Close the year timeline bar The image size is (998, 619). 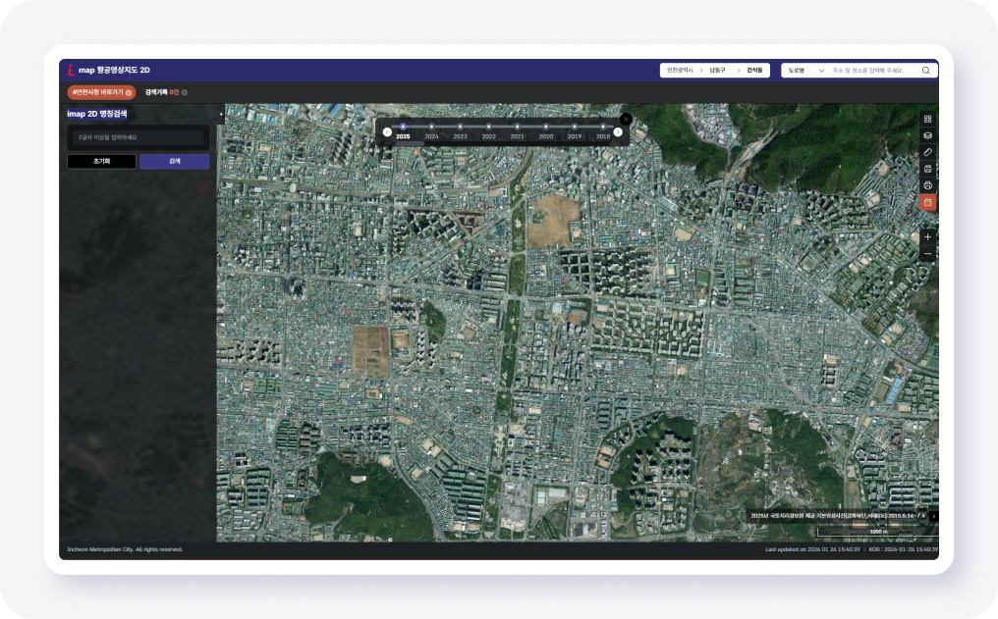(626, 119)
